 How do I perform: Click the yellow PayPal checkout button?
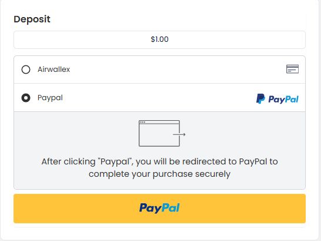[159, 209]
